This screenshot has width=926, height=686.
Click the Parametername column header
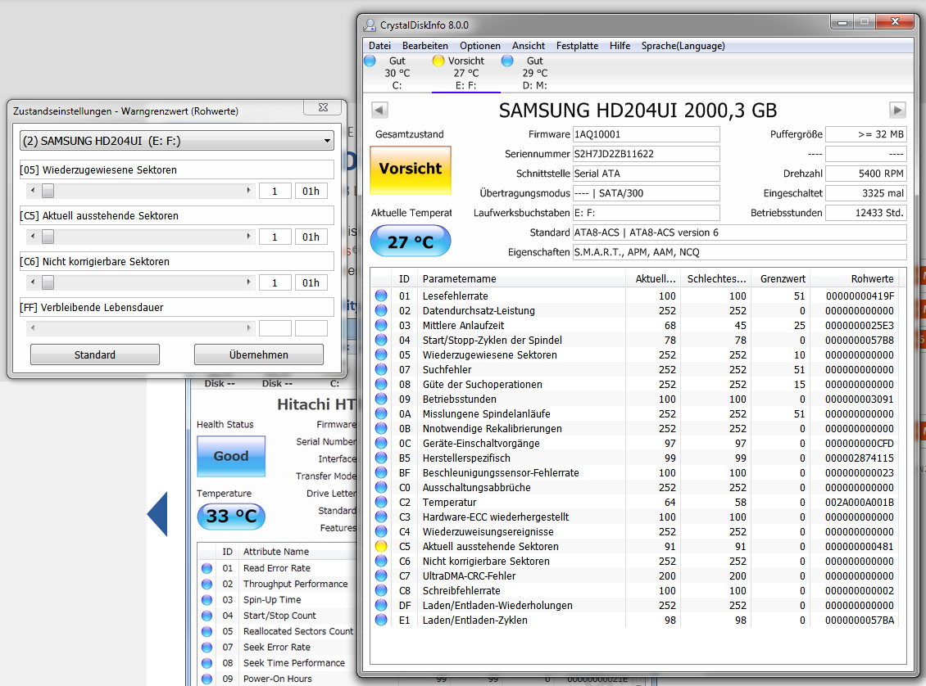pyautogui.click(x=521, y=278)
